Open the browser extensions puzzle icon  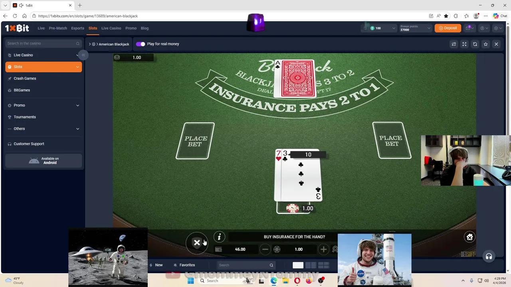point(456,16)
